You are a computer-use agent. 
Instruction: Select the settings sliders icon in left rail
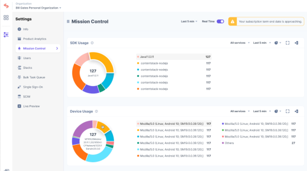[x=6, y=35]
